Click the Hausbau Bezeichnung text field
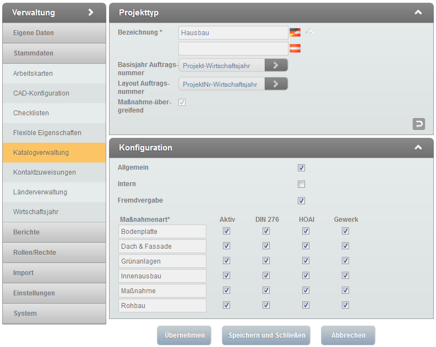Image resolution: width=436 pixels, height=347 pixels. coord(233,33)
